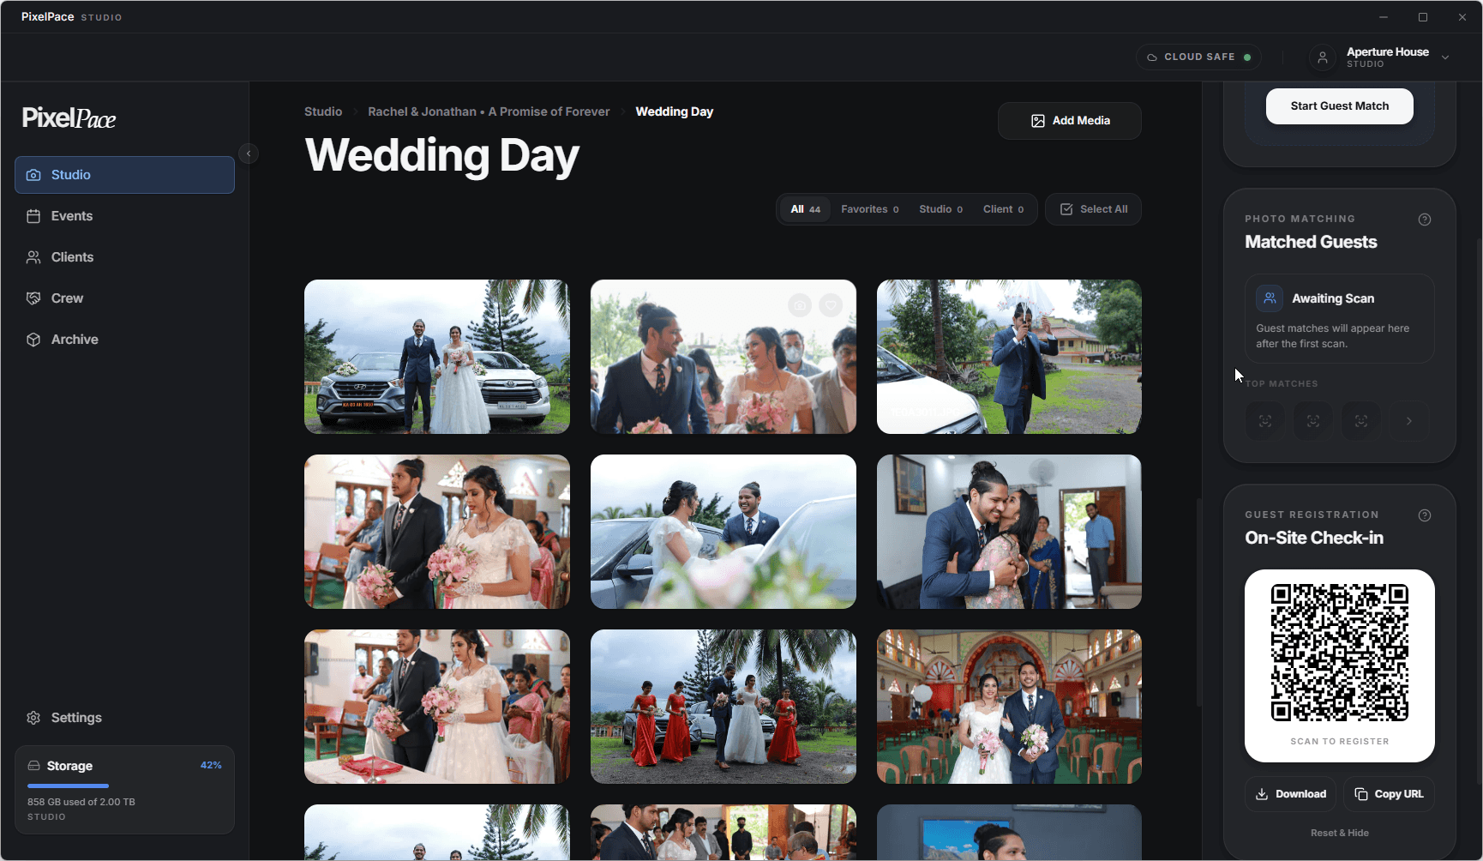Click the Cloud Safe green status dot

pyautogui.click(x=1247, y=57)
